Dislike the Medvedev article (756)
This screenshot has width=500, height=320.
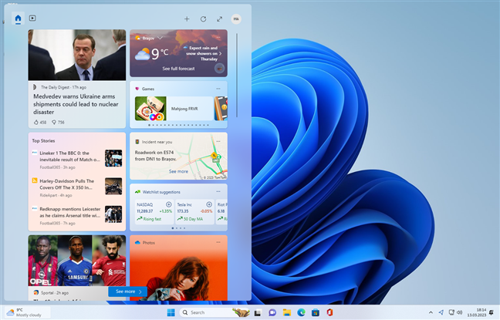coord(58,122)
